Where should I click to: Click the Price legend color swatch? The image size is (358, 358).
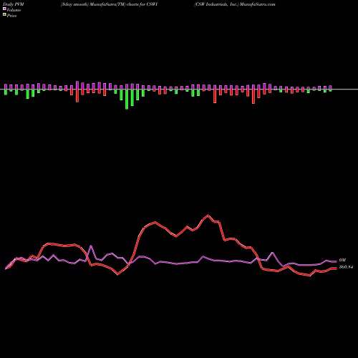tap(4, 15)
